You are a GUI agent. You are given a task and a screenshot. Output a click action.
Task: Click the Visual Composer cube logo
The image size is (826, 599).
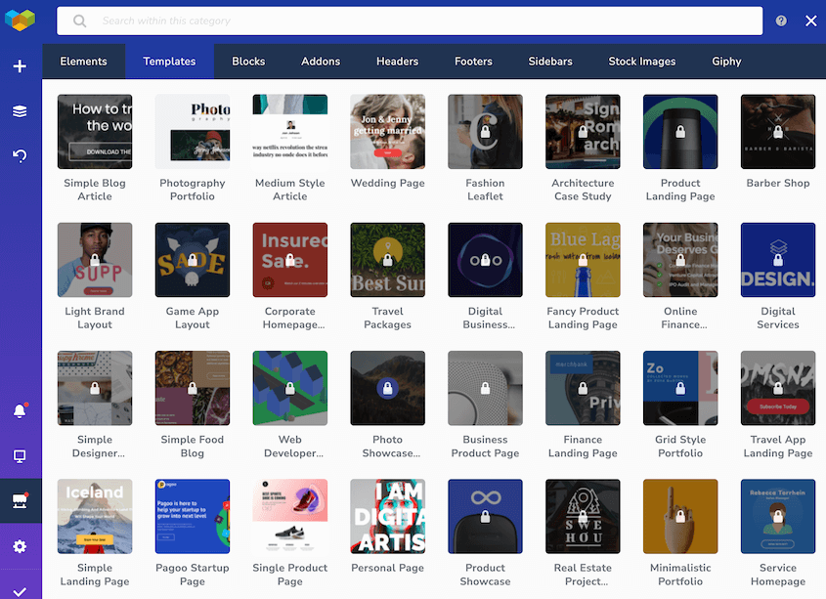[x=20, y=20]
